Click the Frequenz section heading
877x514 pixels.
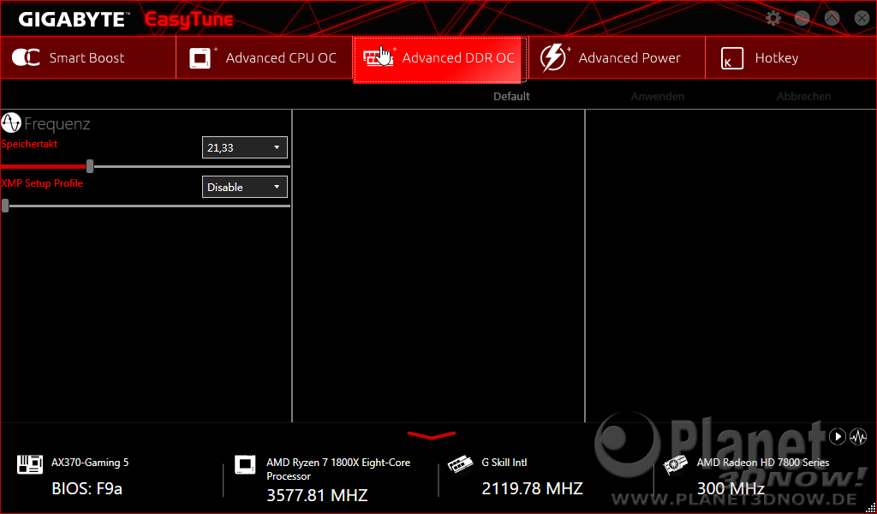pos(57,123)
